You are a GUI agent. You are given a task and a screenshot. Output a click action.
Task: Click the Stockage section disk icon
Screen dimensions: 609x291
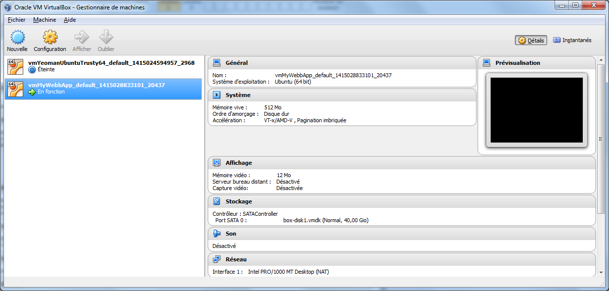216,201
